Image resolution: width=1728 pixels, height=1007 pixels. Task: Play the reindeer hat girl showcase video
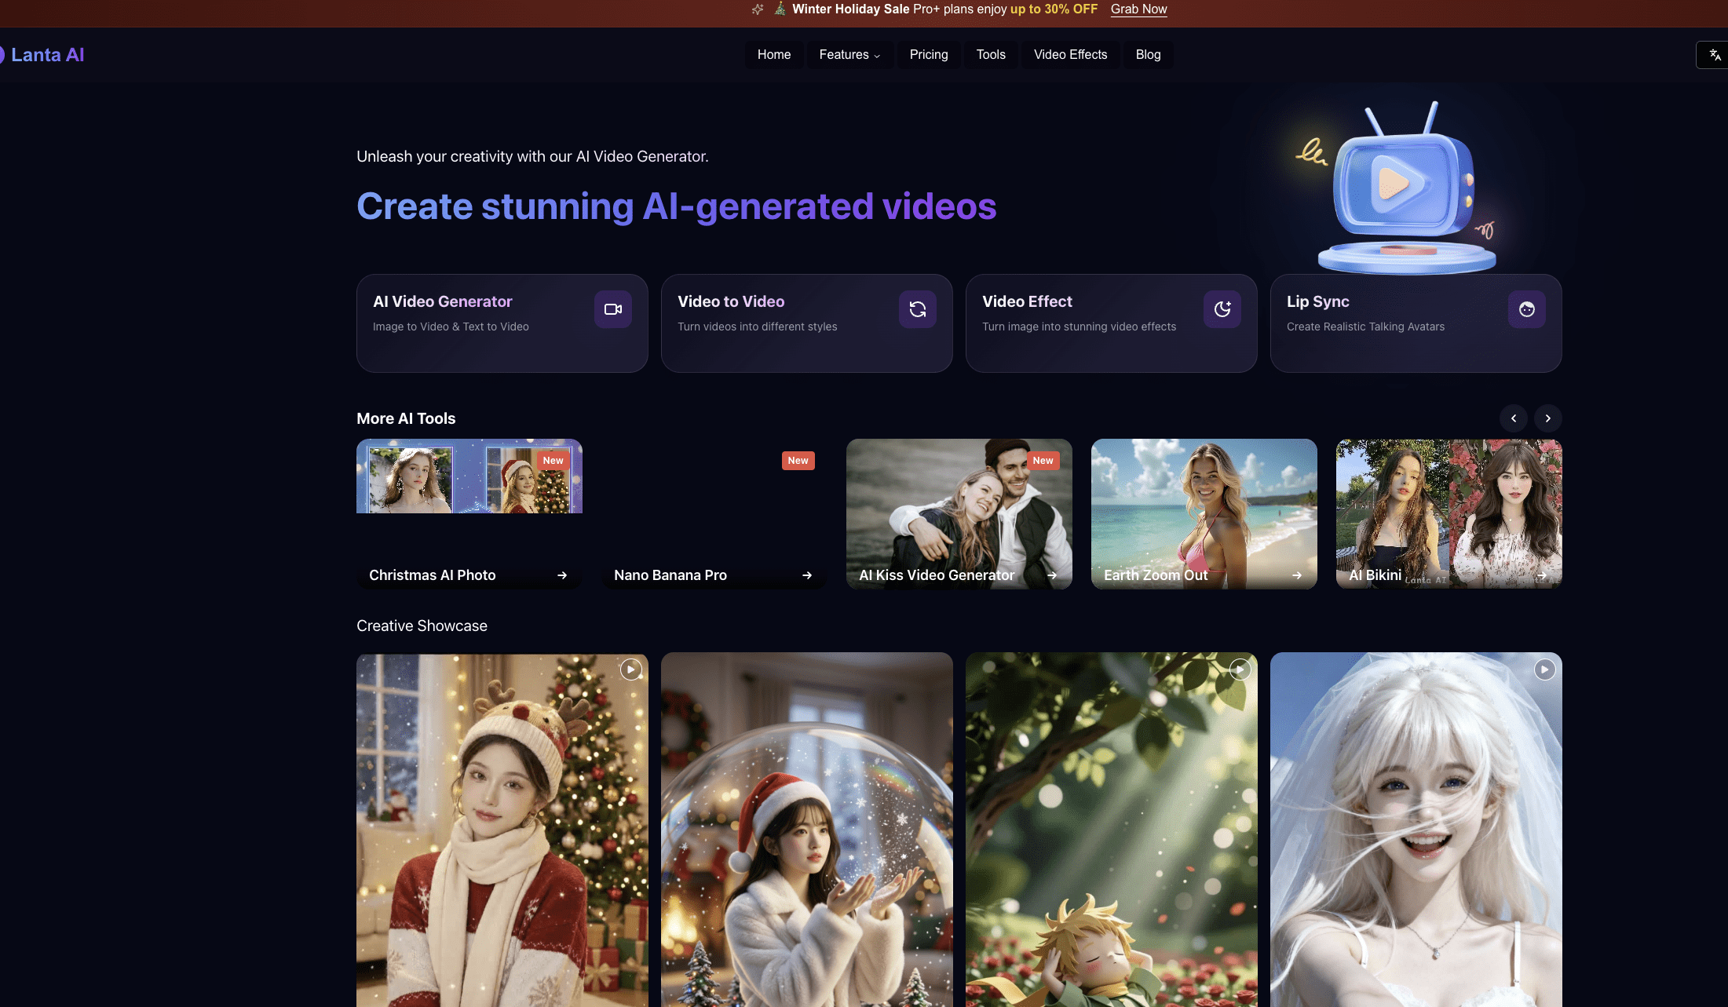630,670
